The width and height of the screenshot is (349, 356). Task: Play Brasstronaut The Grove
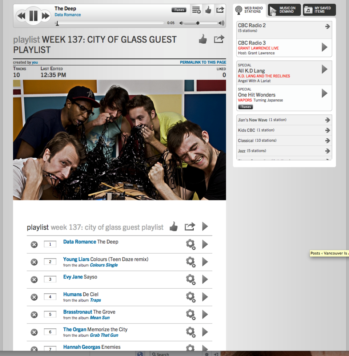205,315
